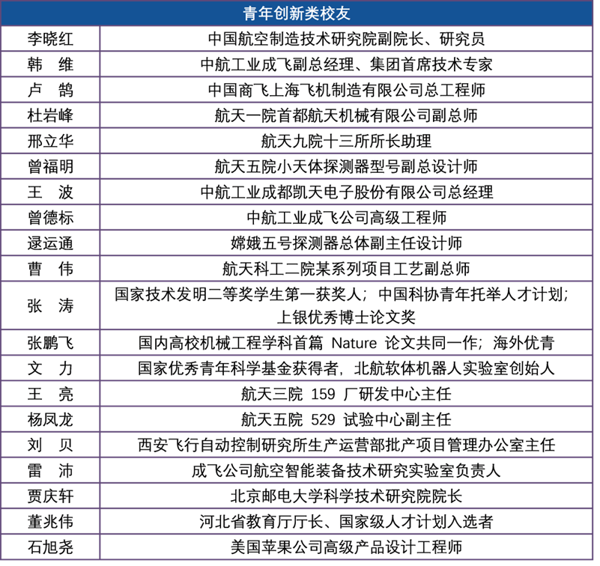Select the eighth row's name cell
The image size is (600, 566).
(x=50, y=217)
